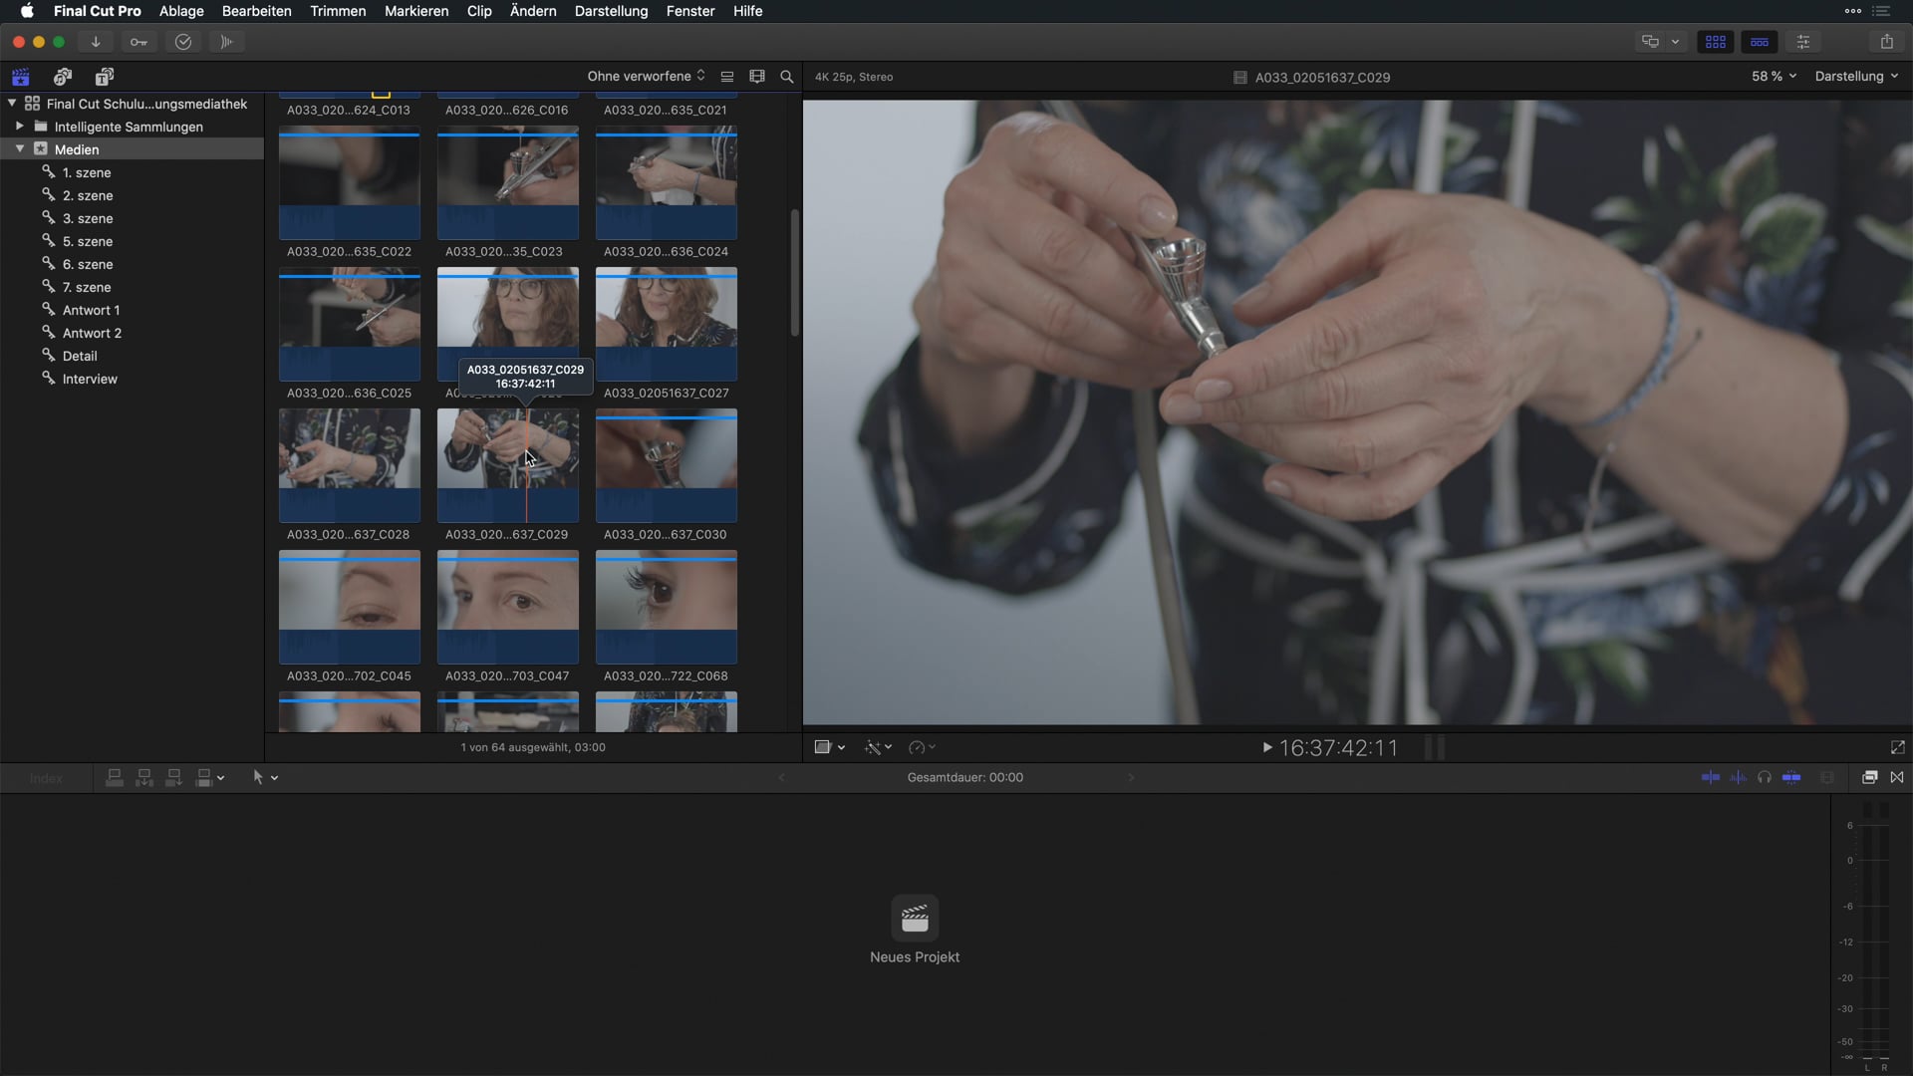Toggle the inspector panel visibility button
1913x1076 pixels.
coord(1803,42)
